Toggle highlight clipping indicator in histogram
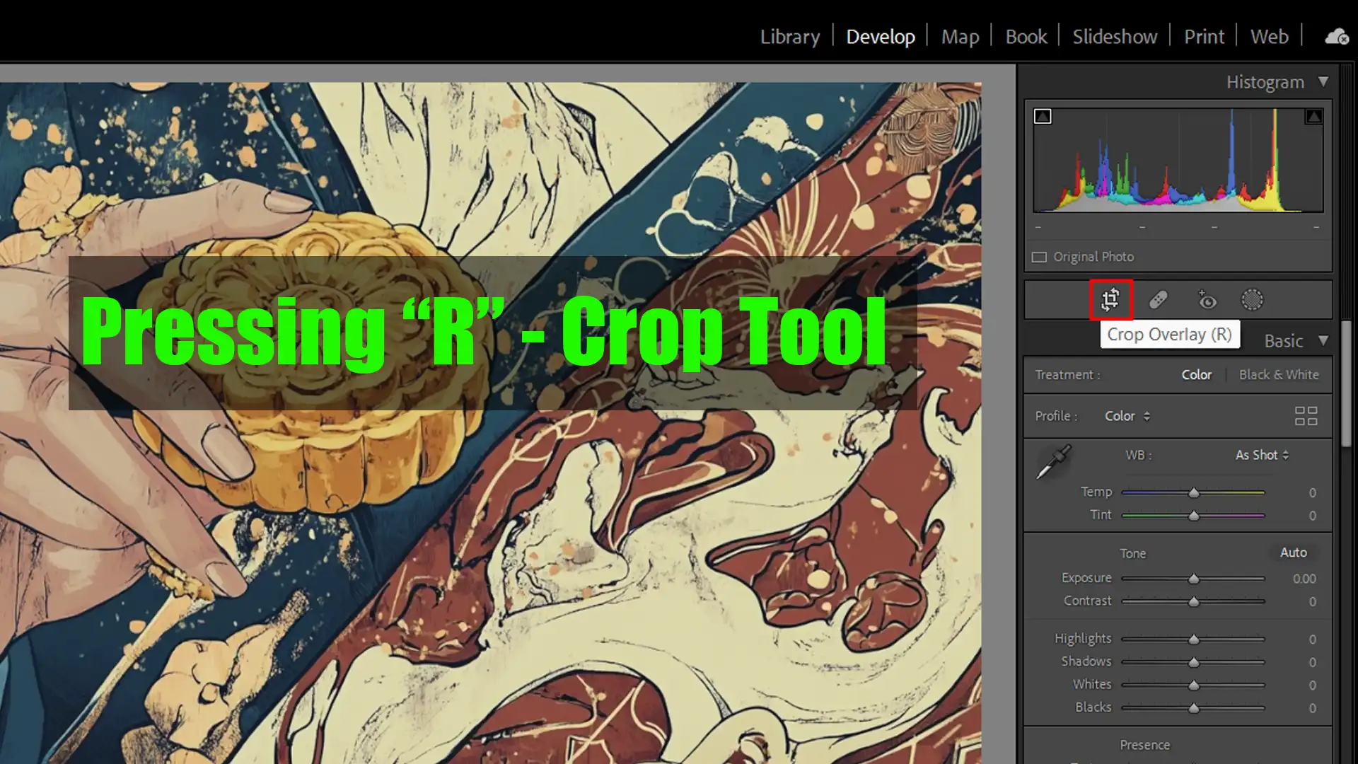 [1313, 117]
